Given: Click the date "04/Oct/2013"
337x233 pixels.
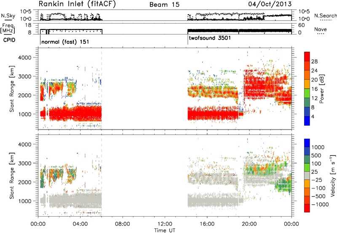Looking at the screenshot, I should click(270, 4).
